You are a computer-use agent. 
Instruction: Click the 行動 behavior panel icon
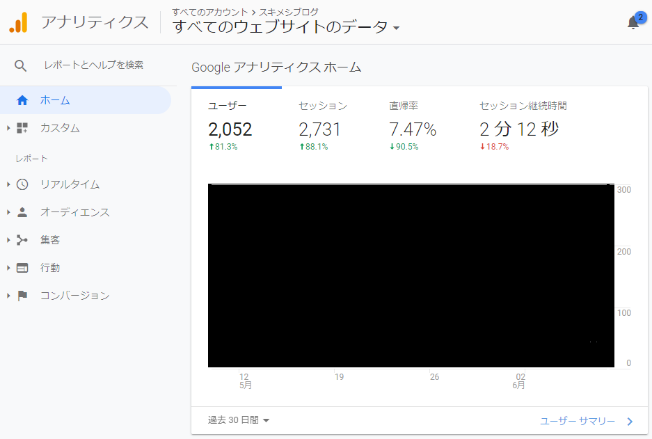click(x=22, y=268)
